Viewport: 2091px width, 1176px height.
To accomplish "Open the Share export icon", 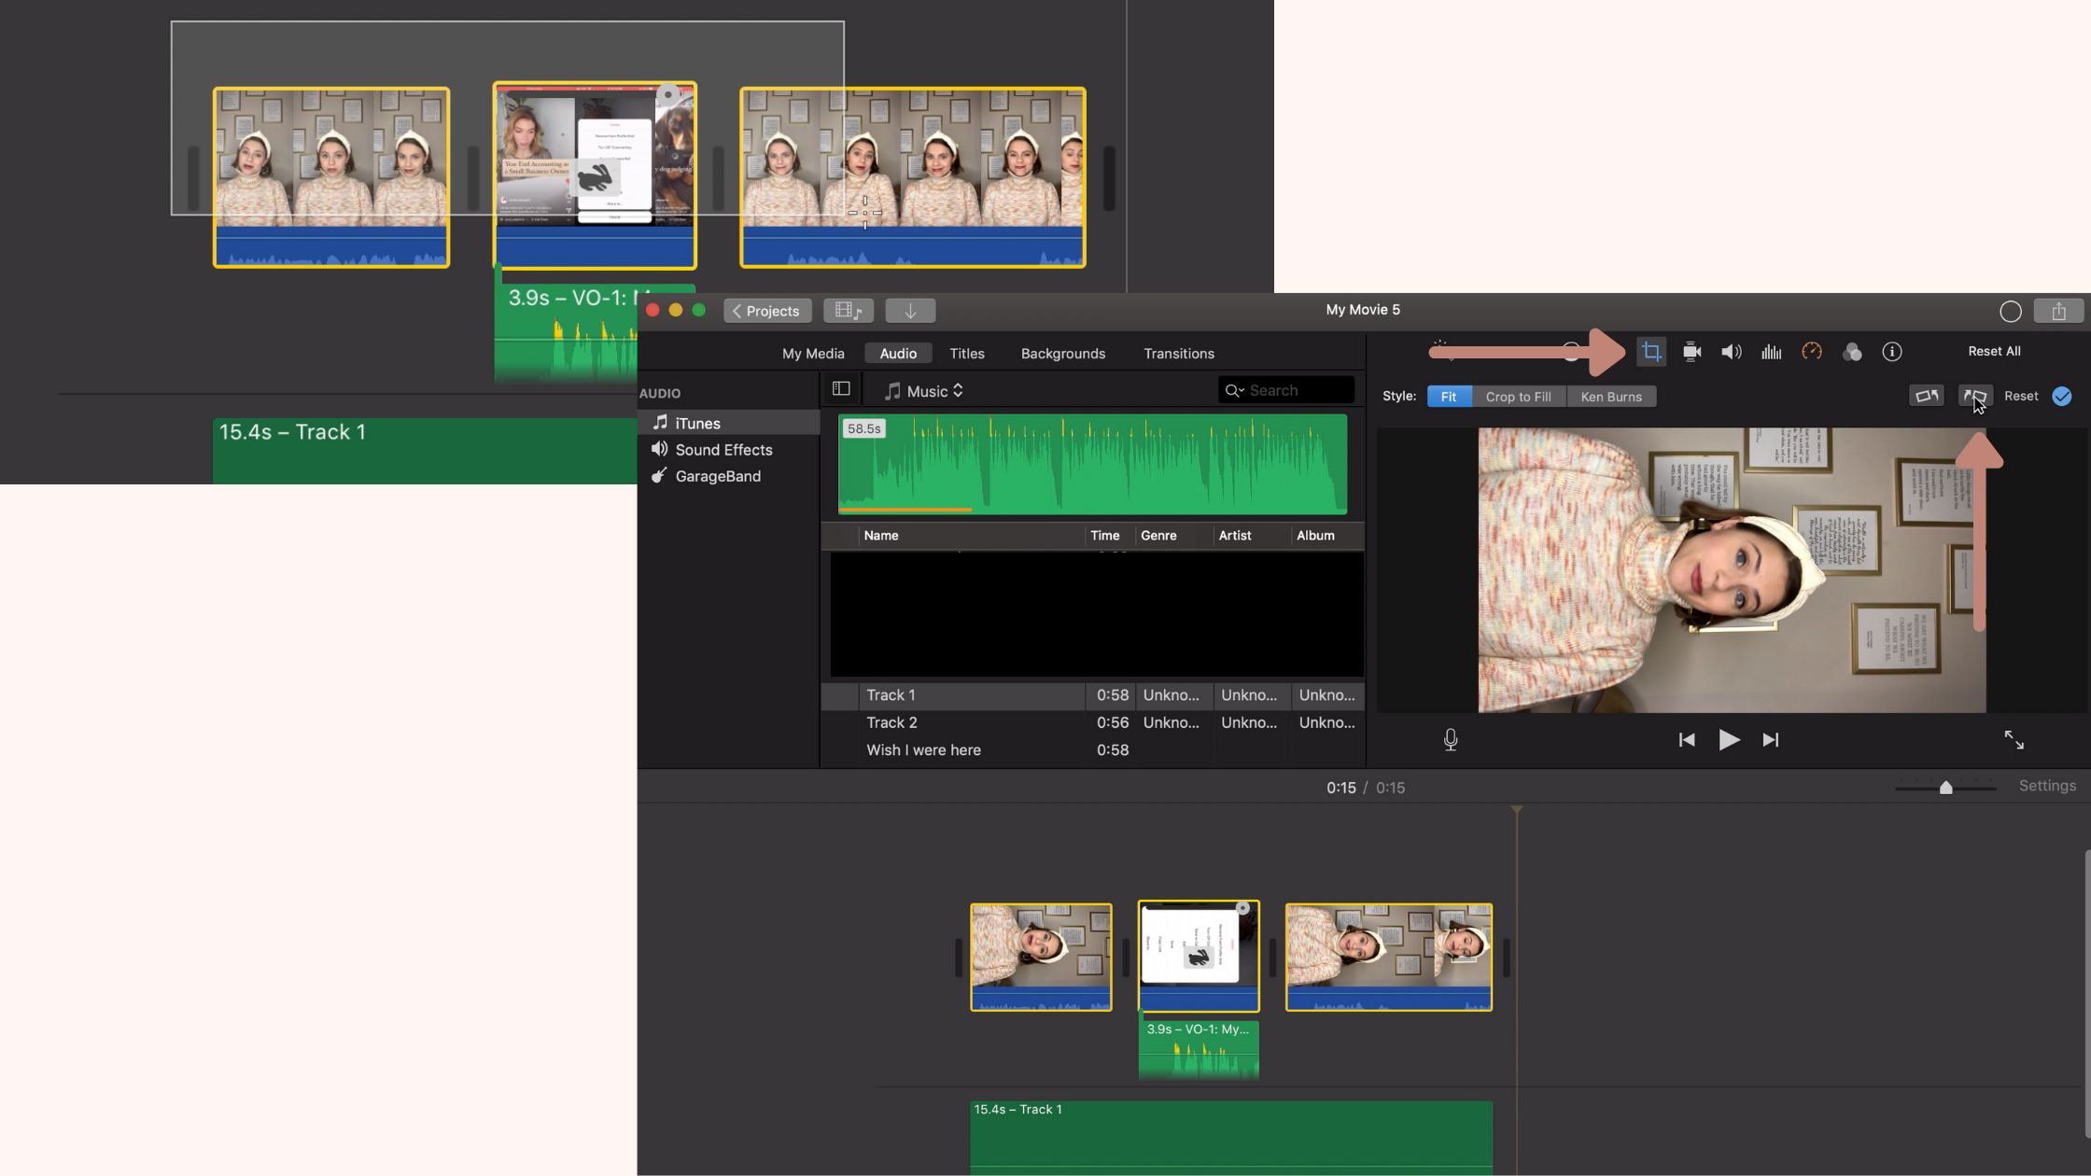I will pyautogui.click(x=2058, y=311).
